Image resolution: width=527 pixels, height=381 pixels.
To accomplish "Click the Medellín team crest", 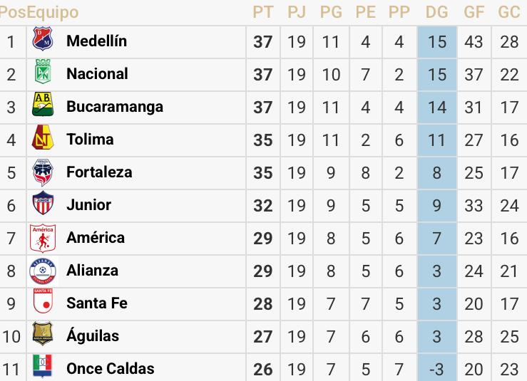I will 43,41.
